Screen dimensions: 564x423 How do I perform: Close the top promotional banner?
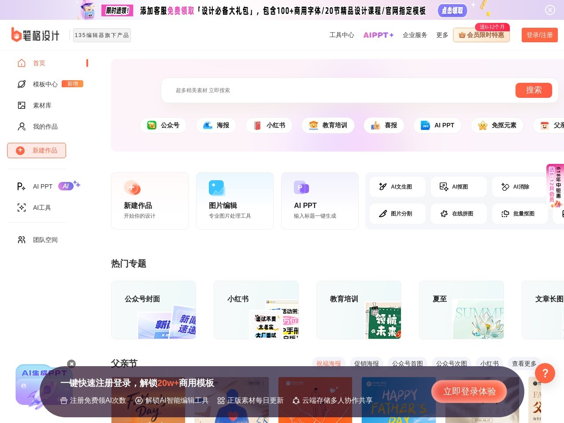pos(550,10)
